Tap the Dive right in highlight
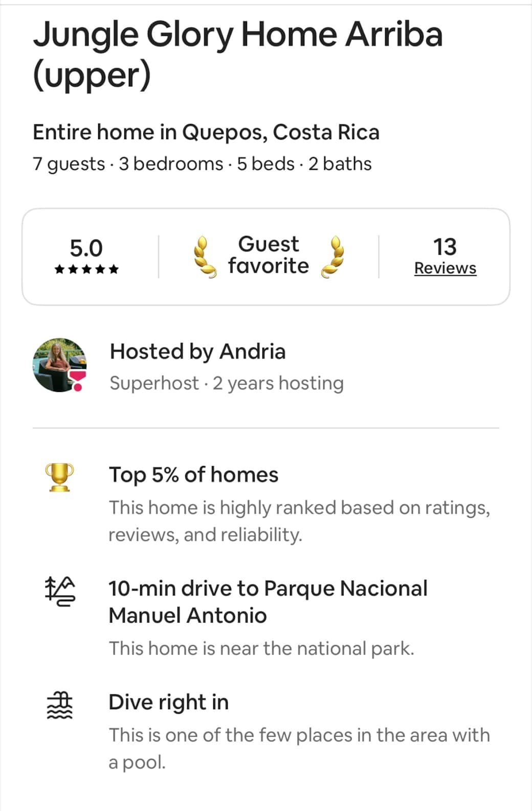The image size is (532, 811). coord(168,702)
